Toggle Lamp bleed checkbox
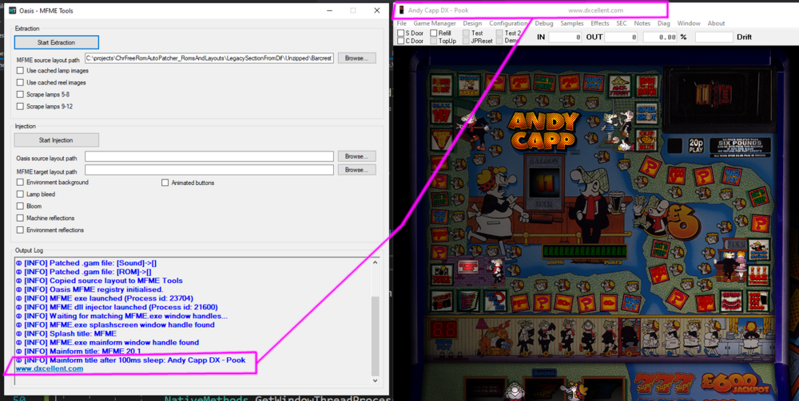Screen dimensions: 799x401 pos(21,195)
